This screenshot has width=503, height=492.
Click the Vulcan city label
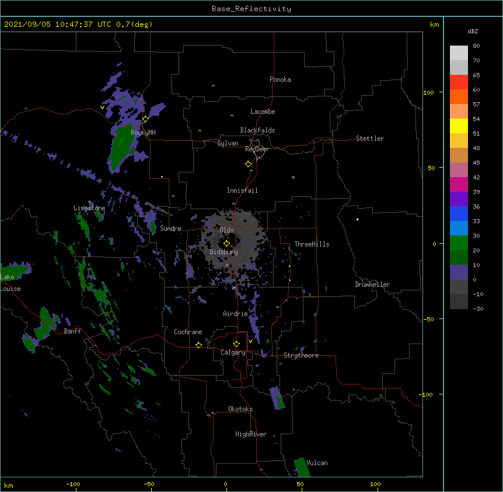click(x=317, y=463)
